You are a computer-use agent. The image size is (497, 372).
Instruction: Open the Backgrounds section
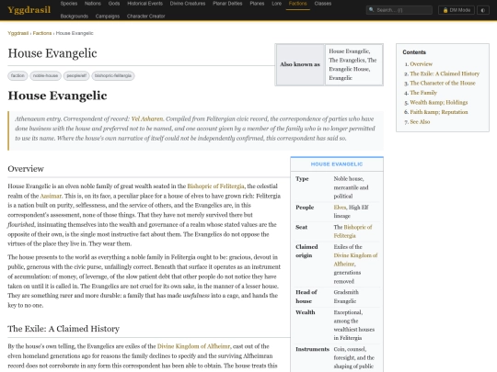click(x=75, y=17)
